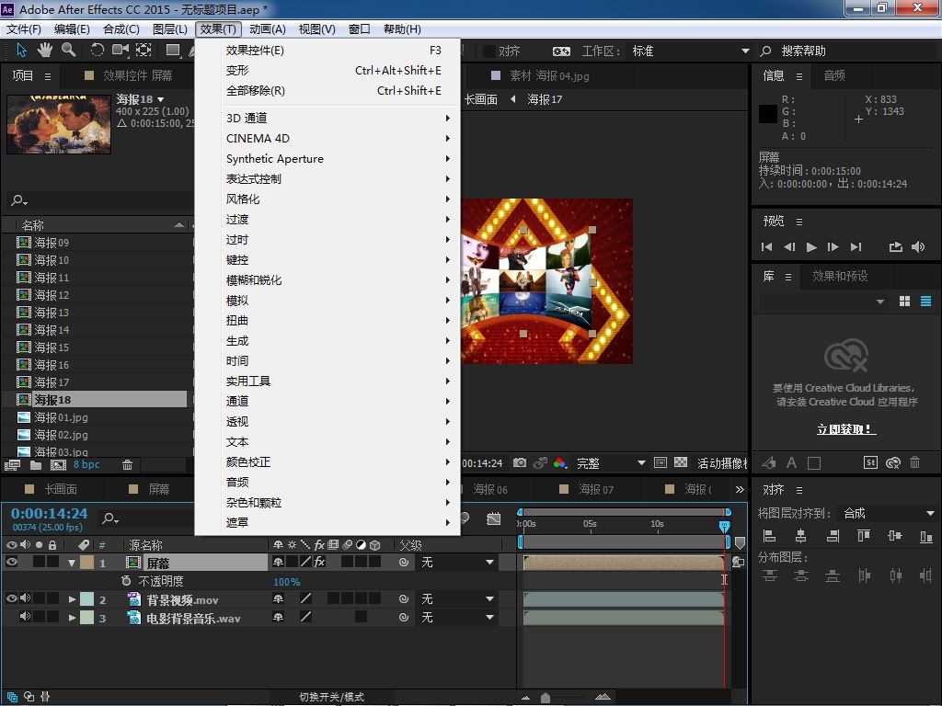Click align left edges icon

[x=770, y=536]
